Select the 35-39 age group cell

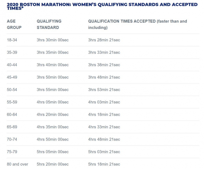coord(12,53)
